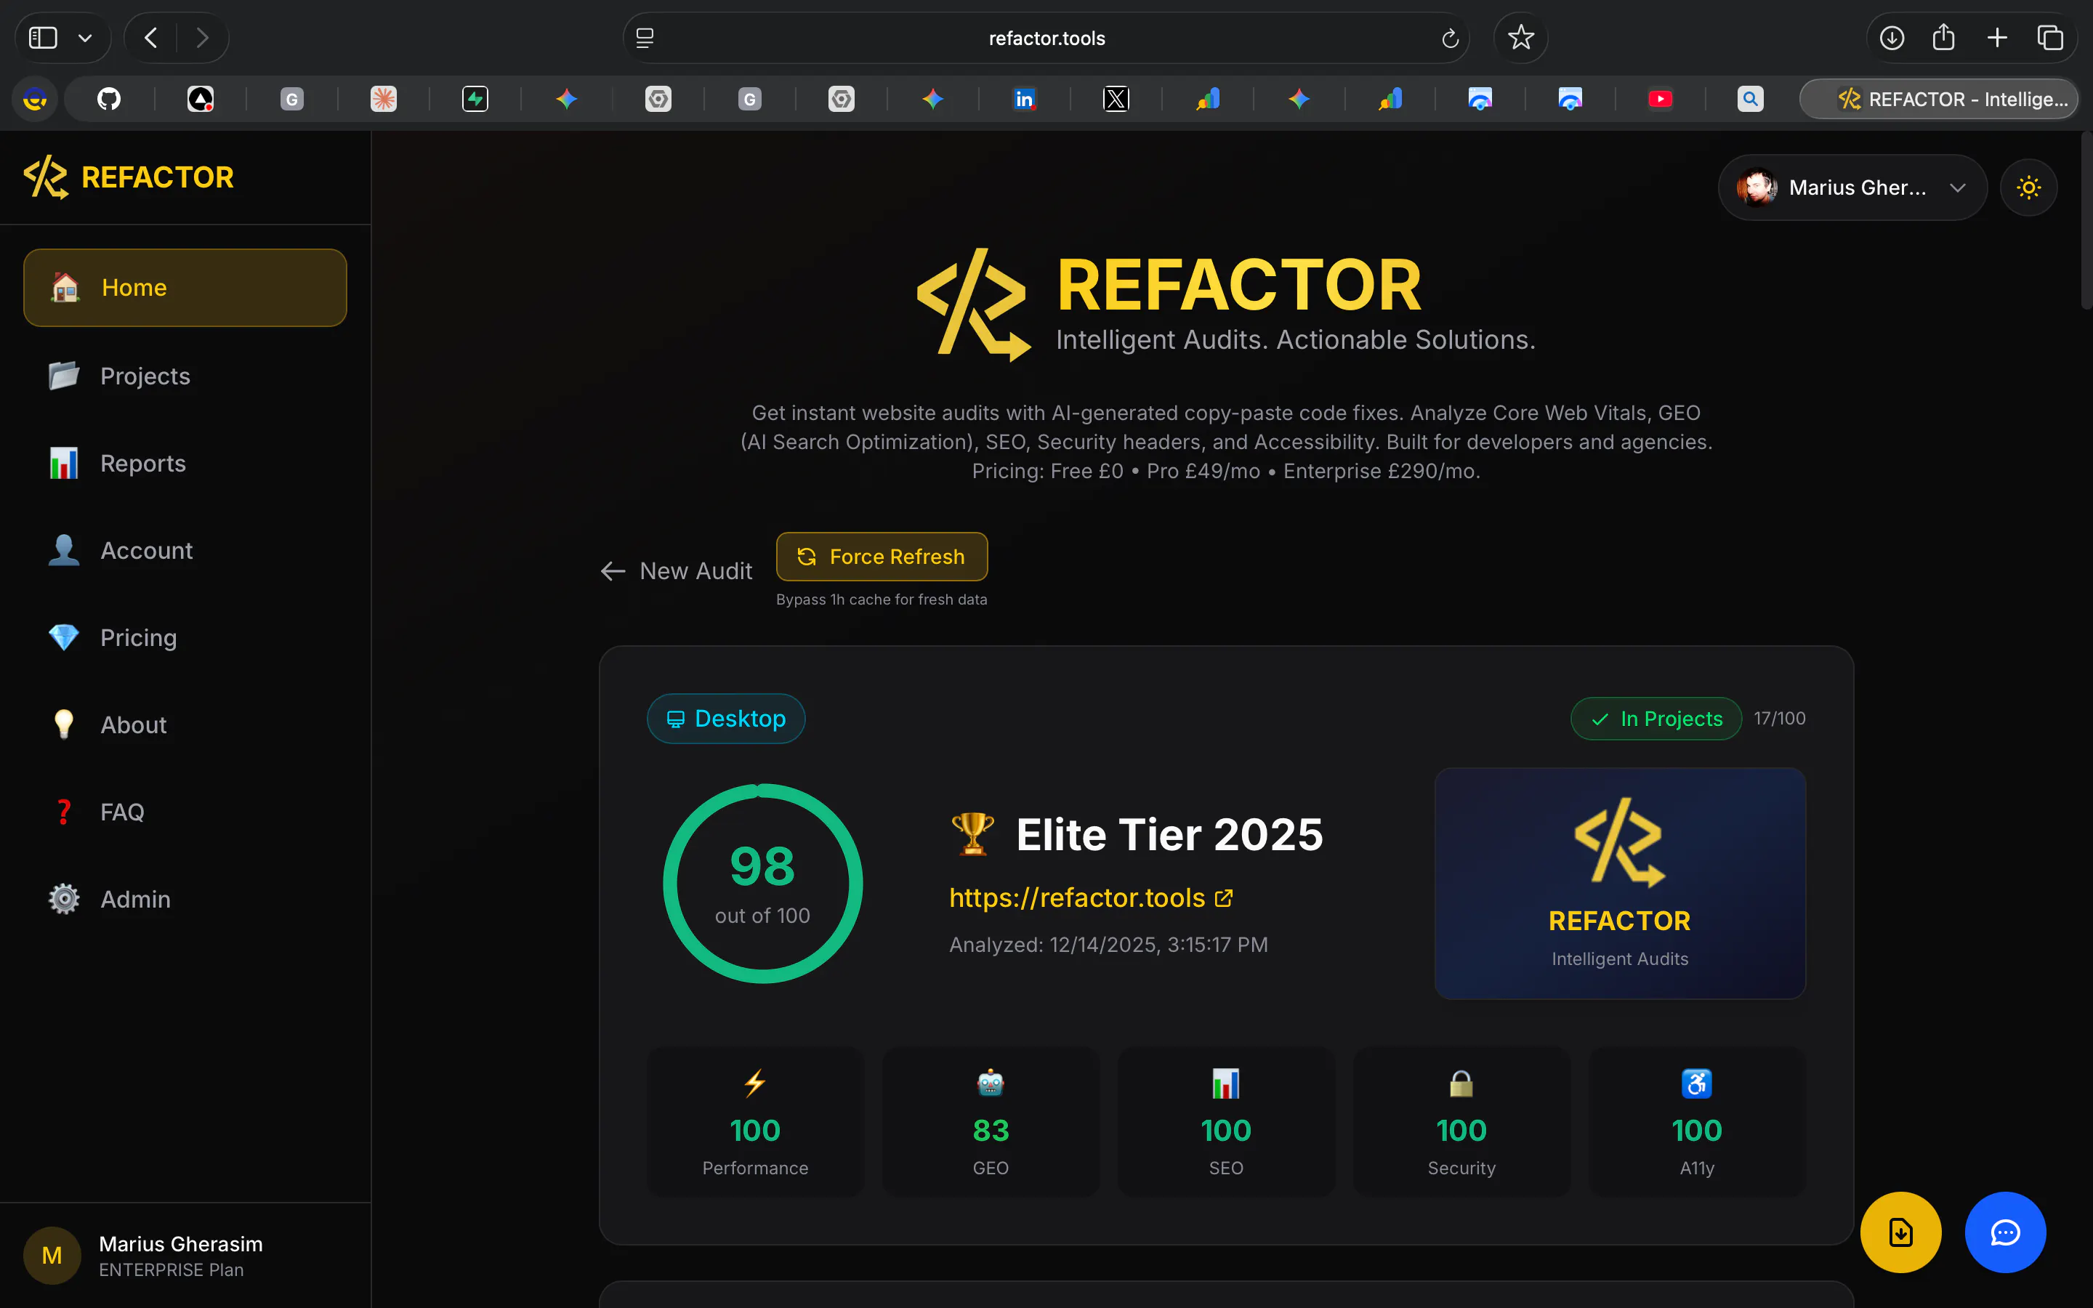Screen dimensions: 2093x1308
Task: Click 'Analyzed: 12/14/2025, 3:15:17 PM' text
Action: click(1108, 945)
